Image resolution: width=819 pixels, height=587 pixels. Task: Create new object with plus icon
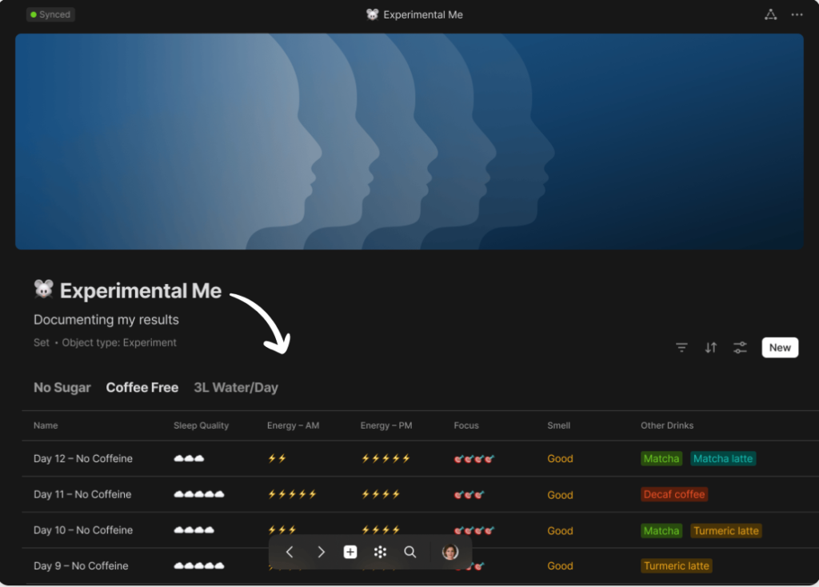click(x=350, y=552)
